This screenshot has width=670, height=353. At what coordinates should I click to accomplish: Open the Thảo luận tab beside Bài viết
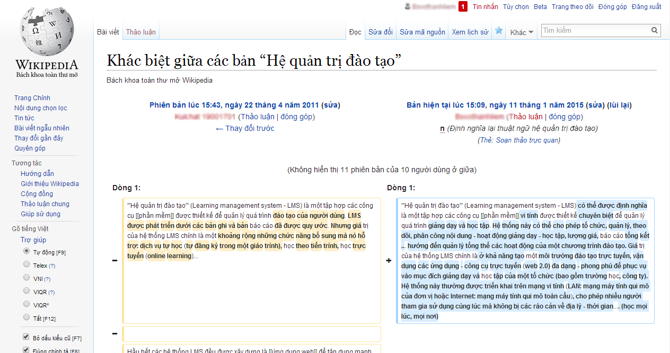(x=141, y=32)
